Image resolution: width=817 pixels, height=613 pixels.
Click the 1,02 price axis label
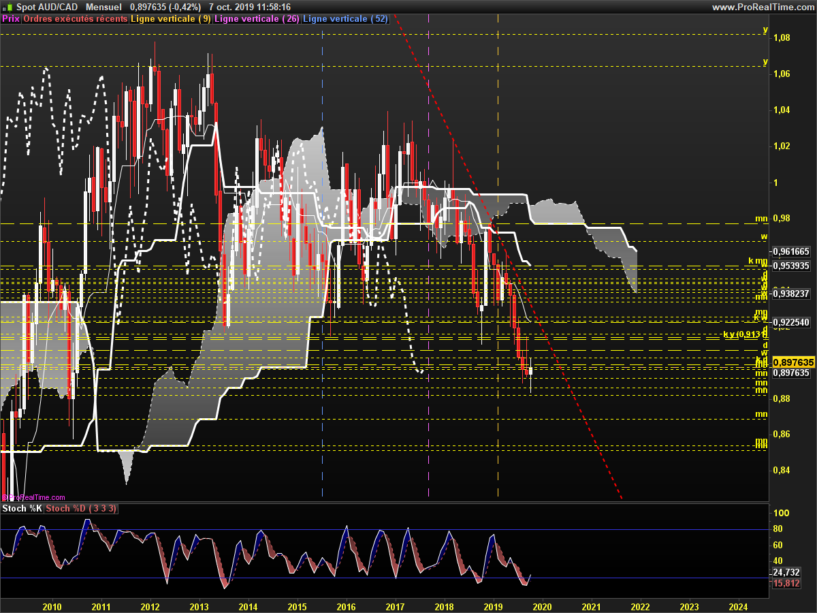click(782, 146)
